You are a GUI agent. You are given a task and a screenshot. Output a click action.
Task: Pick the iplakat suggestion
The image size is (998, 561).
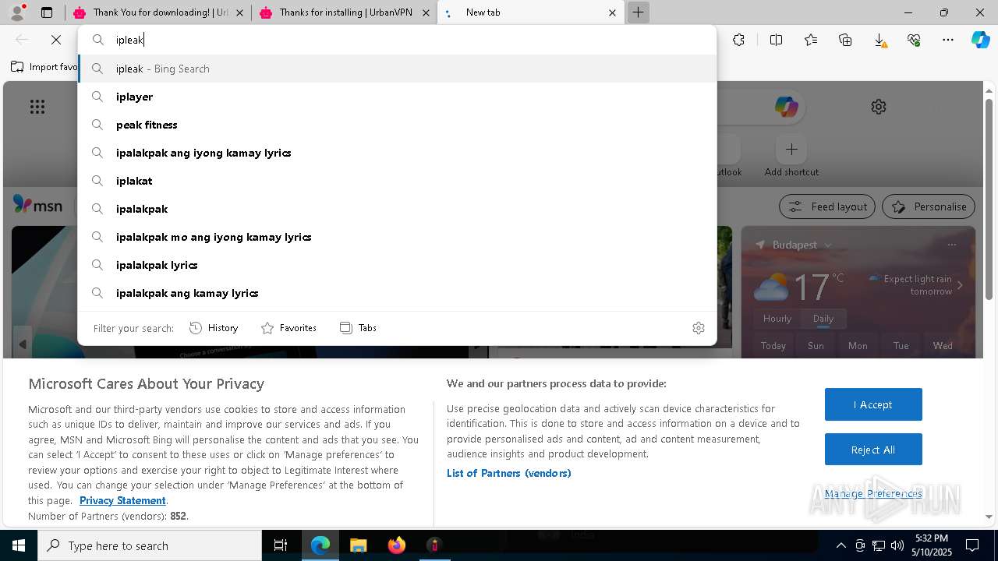[397, 181]
